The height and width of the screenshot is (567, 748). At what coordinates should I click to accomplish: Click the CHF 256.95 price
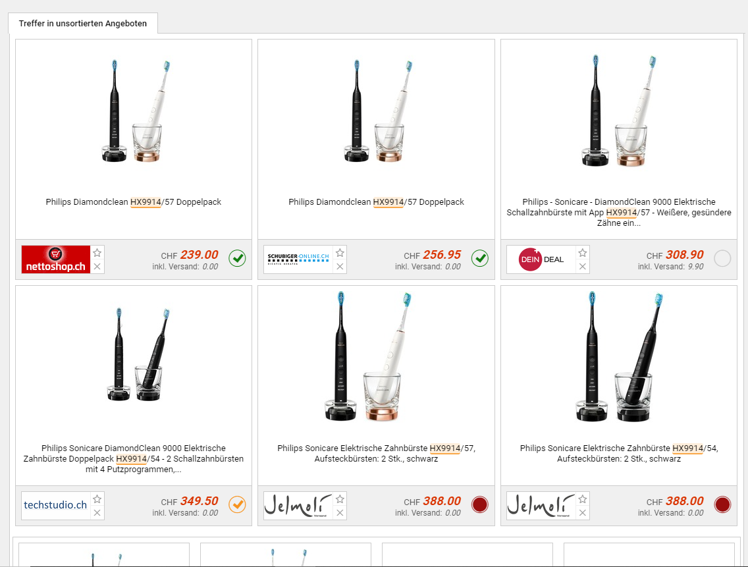click(432, 255)
